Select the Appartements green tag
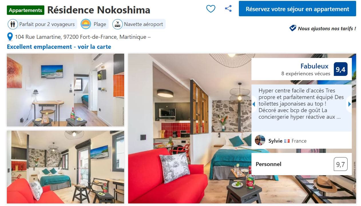Viewport: 361px width, 206px height. click(x=25, y=10)
